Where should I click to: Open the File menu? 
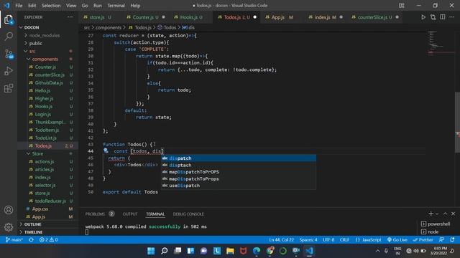(x=19, y=6)
